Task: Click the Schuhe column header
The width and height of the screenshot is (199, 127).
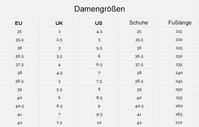Action: coord(139,23)
